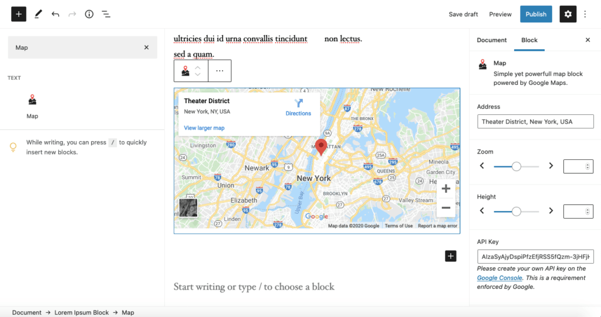Open the block navigation list icon
The height and width of the screenshot is (317, 601).
coord(106,14)
